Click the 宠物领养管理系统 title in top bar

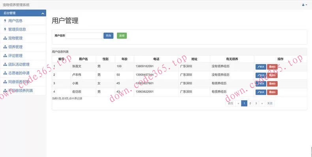coord(16,5)
